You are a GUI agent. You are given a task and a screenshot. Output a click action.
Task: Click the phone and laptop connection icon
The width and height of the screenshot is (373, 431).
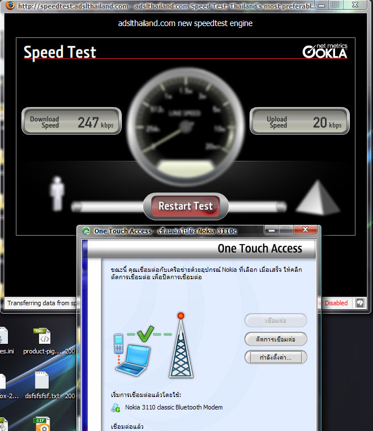[x=132, y=355]
